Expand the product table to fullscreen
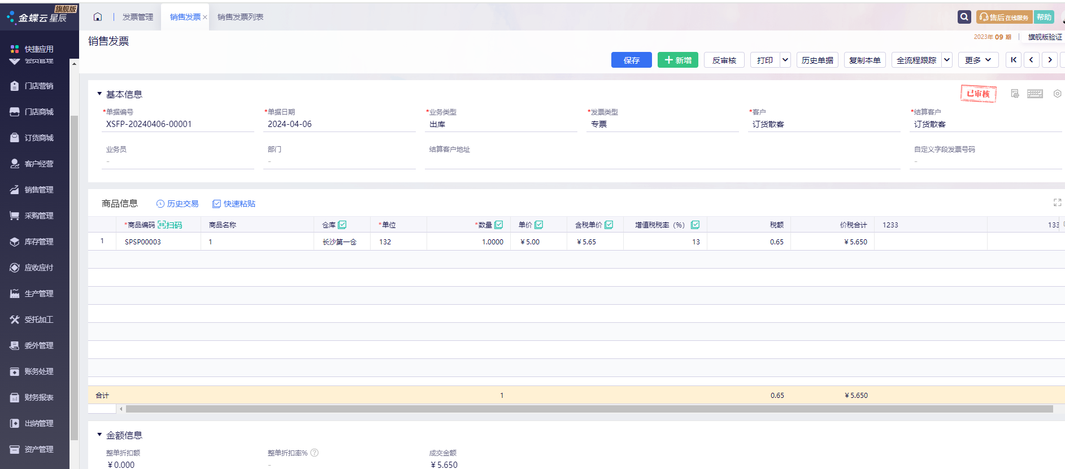This screenshot has height=469, width=1065. tap(1057, 203)
